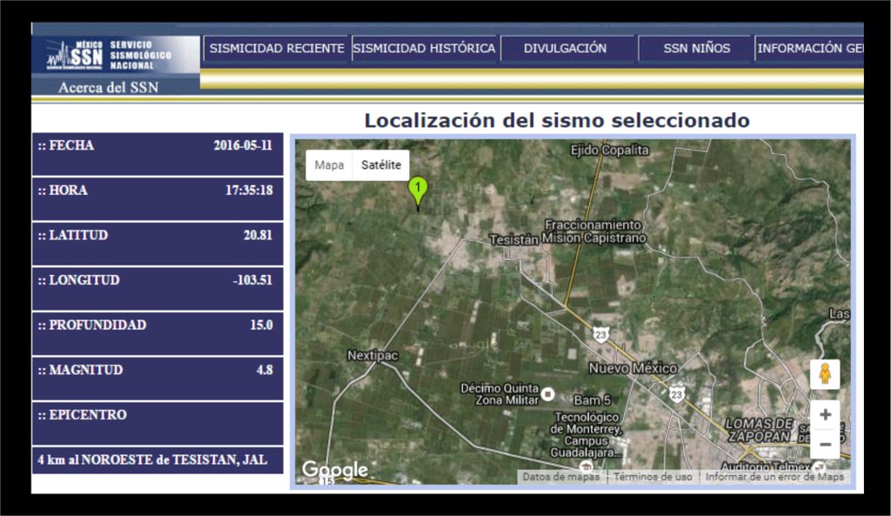Viewport: 891px width, 516px height.
Task: Click the HORA value 17:35:18
Action: (249, 191)
